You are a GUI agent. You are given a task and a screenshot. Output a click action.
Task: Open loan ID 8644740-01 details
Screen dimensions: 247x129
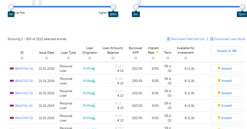(24, 118)
